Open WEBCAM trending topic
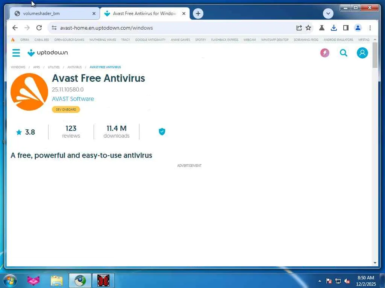This screenshot has width=385, height=288. click(x=250, y=40)
